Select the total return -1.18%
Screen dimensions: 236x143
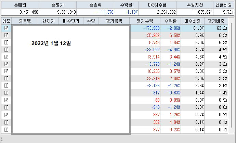[131, 12]
